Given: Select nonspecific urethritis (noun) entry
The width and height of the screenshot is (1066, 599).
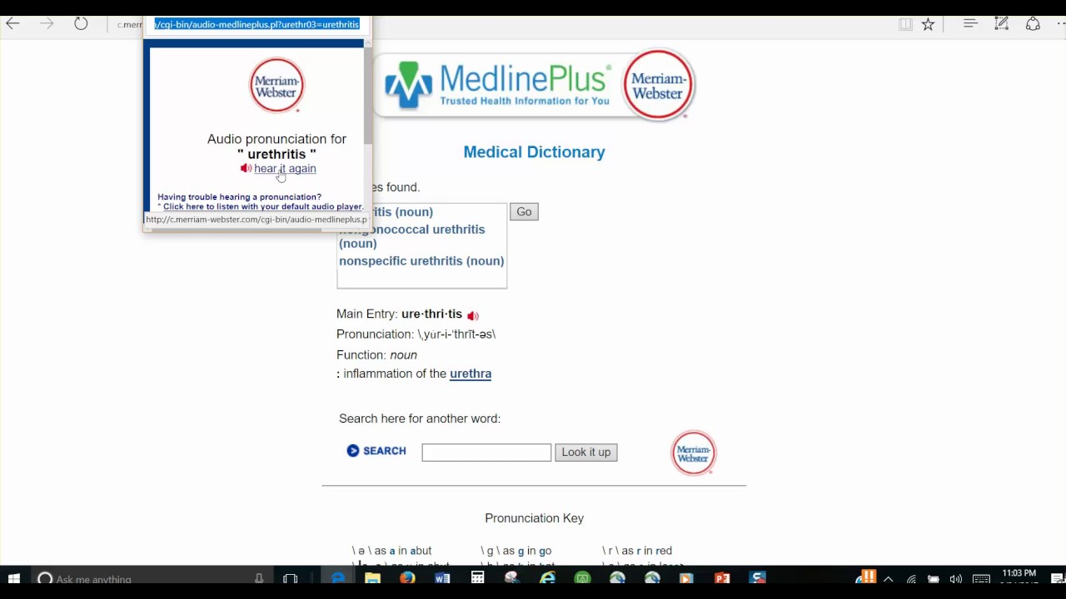Looking at the screenshot, I should (x=421, y=260).
